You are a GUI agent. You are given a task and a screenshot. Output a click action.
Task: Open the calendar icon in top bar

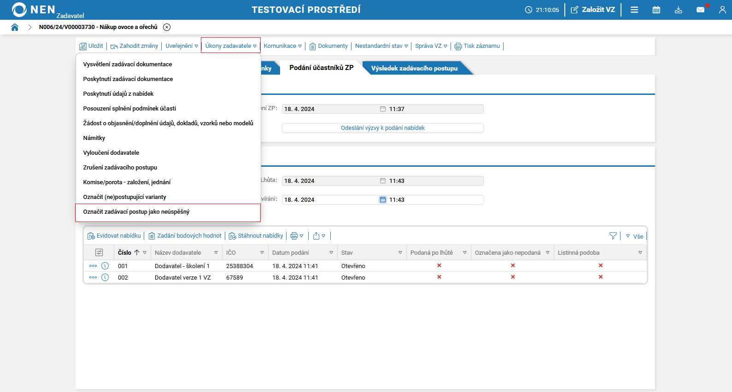[x=656, y=10]
